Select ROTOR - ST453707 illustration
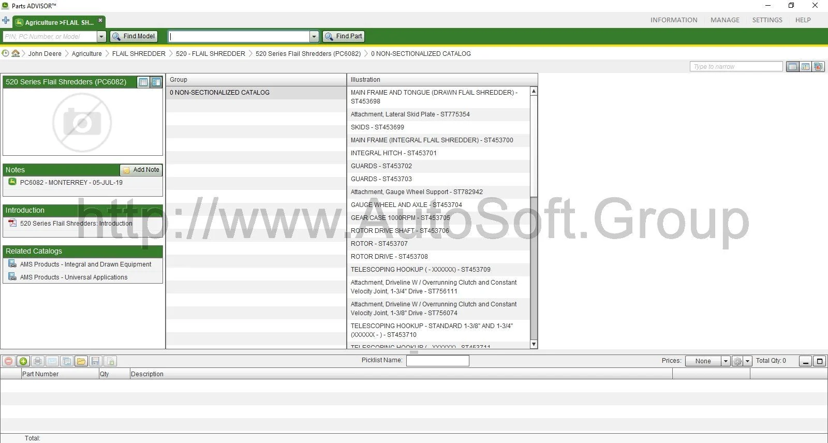 (x=439, y=244)
